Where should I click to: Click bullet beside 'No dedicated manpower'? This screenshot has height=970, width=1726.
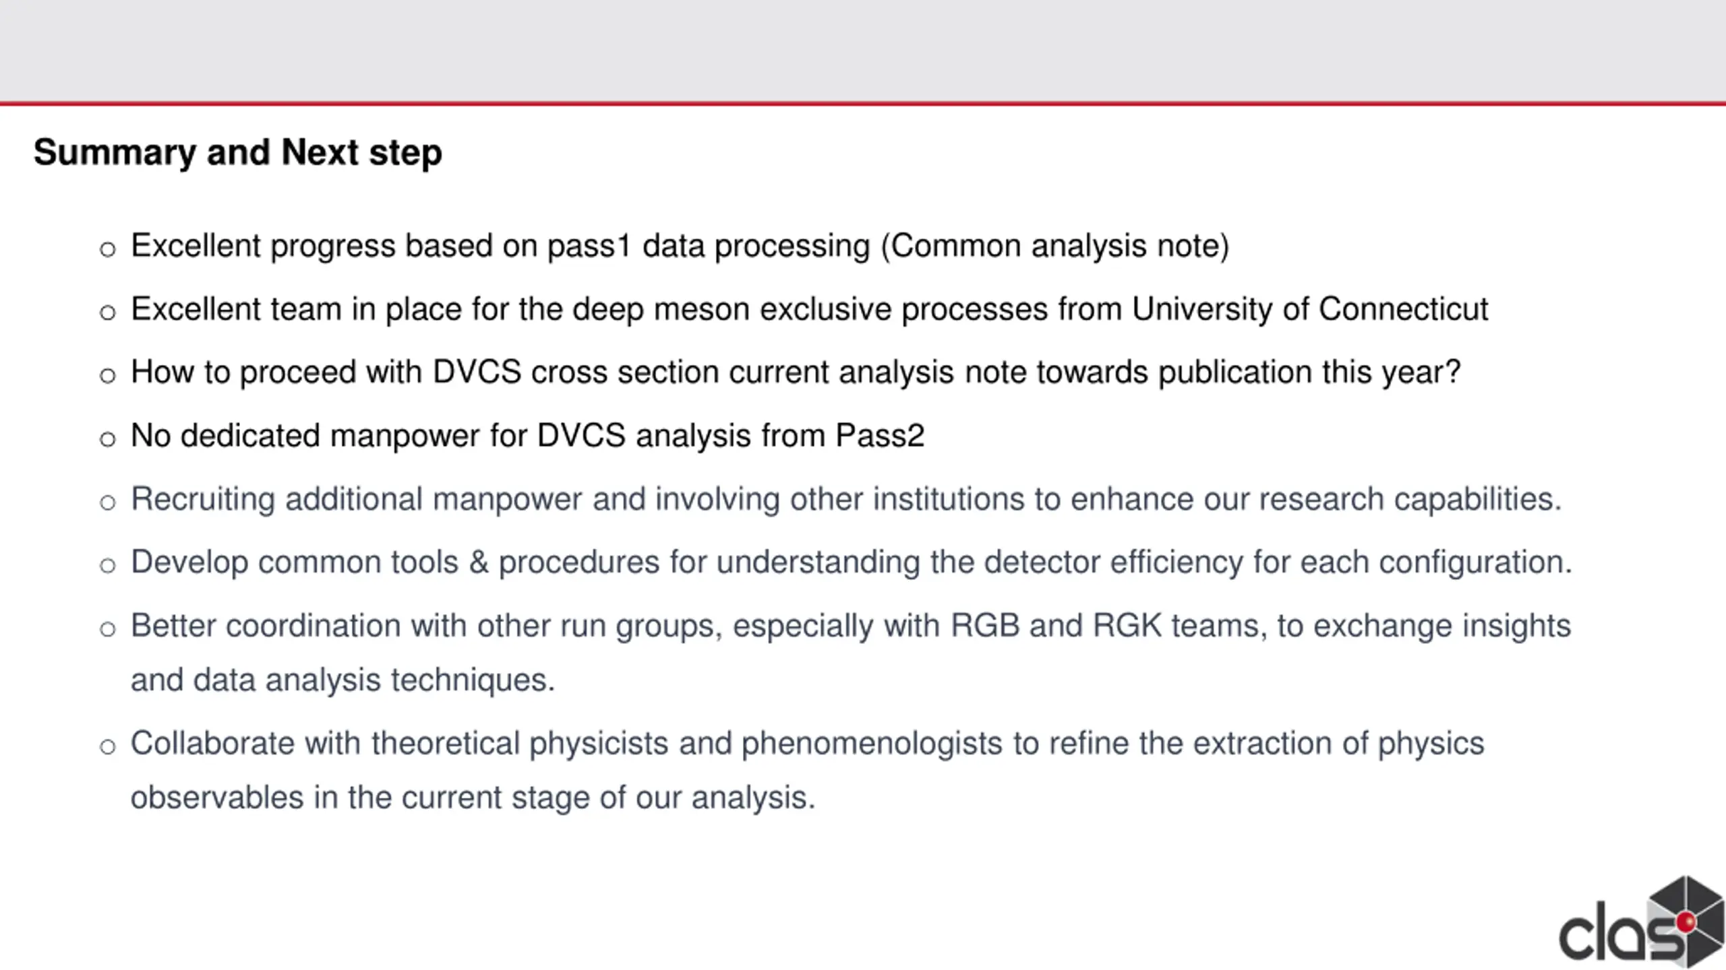pyautogui.click(x=107, y=439)
